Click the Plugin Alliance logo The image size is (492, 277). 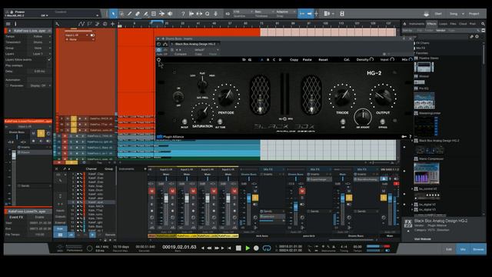(170, 137)
